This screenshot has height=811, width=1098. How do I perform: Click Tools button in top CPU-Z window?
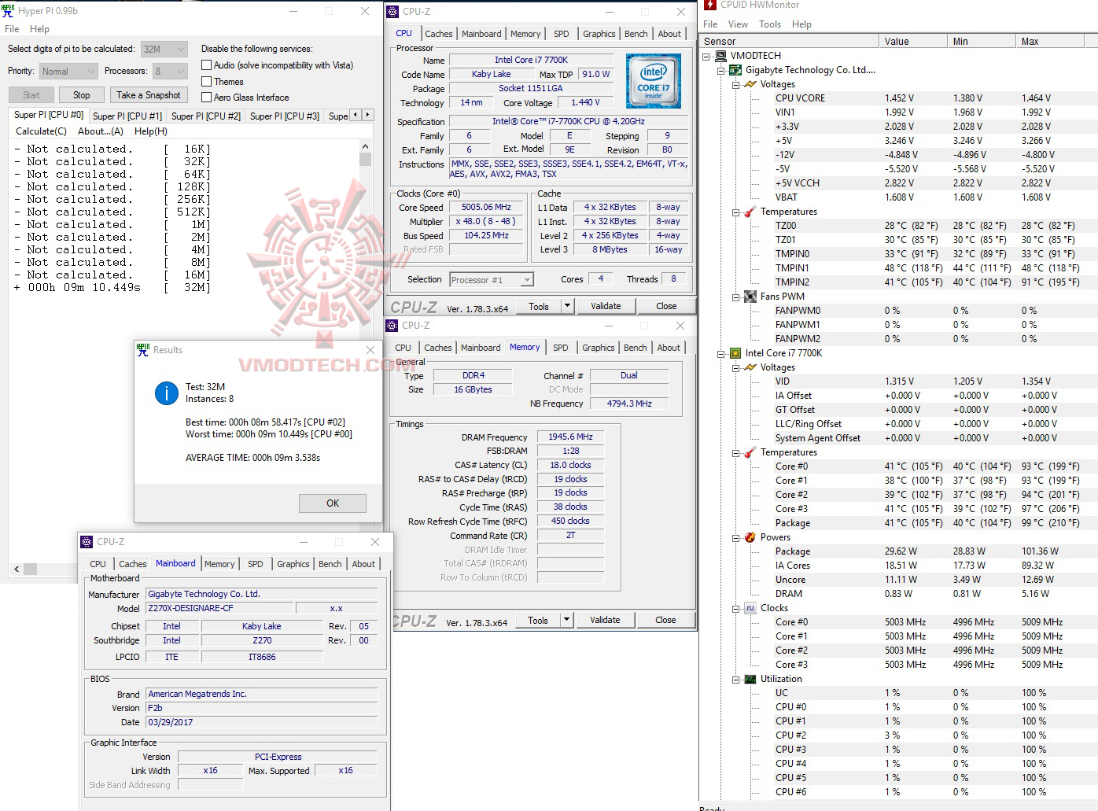click(539, 306)
